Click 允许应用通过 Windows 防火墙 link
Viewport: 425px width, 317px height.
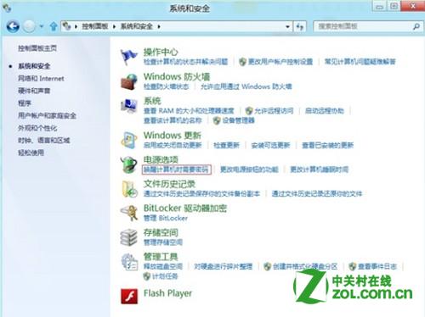click(x=246, y=86)
